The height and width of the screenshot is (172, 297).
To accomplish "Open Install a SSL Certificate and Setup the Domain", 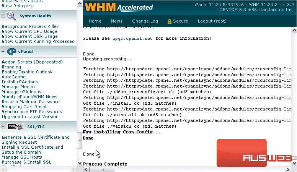I will point(32,150).
